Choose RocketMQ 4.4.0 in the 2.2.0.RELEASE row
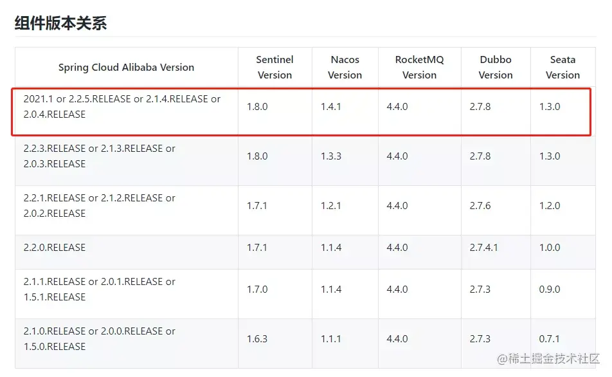The height and width of the screenshot is (377, 612). point(397,248)
